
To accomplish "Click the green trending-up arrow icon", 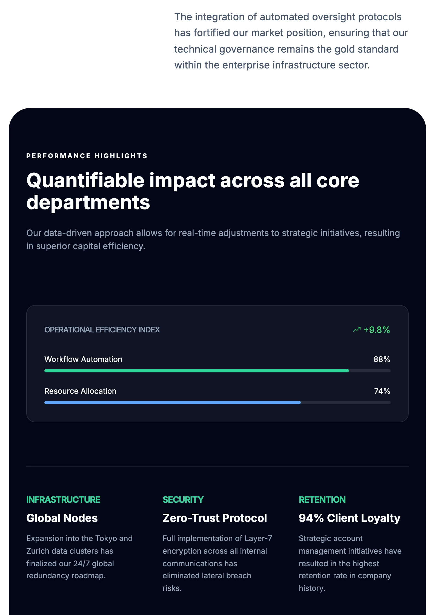I will pos(357,329).
